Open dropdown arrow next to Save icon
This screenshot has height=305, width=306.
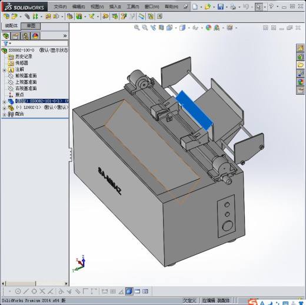[x=227, y=7]
